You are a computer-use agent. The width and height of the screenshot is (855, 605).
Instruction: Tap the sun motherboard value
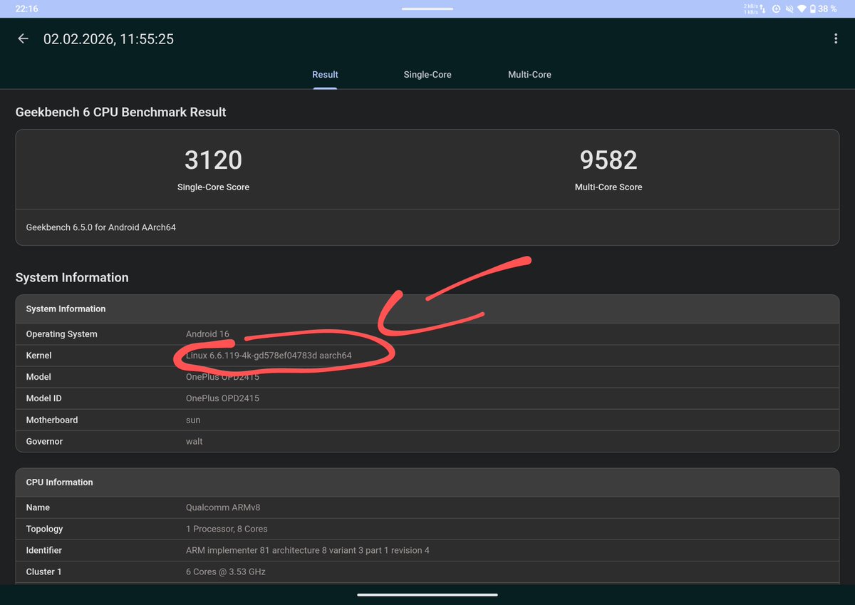coord(193,420)
